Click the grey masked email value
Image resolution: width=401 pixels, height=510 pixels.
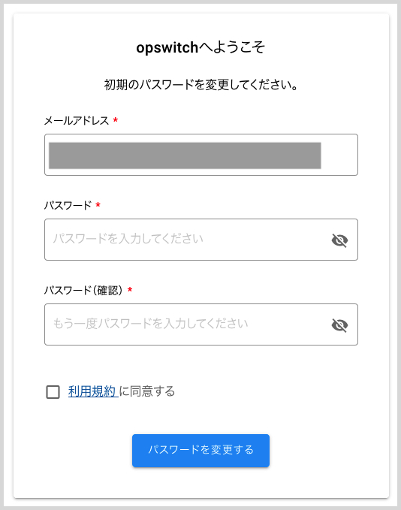click(x=185, y=155)
